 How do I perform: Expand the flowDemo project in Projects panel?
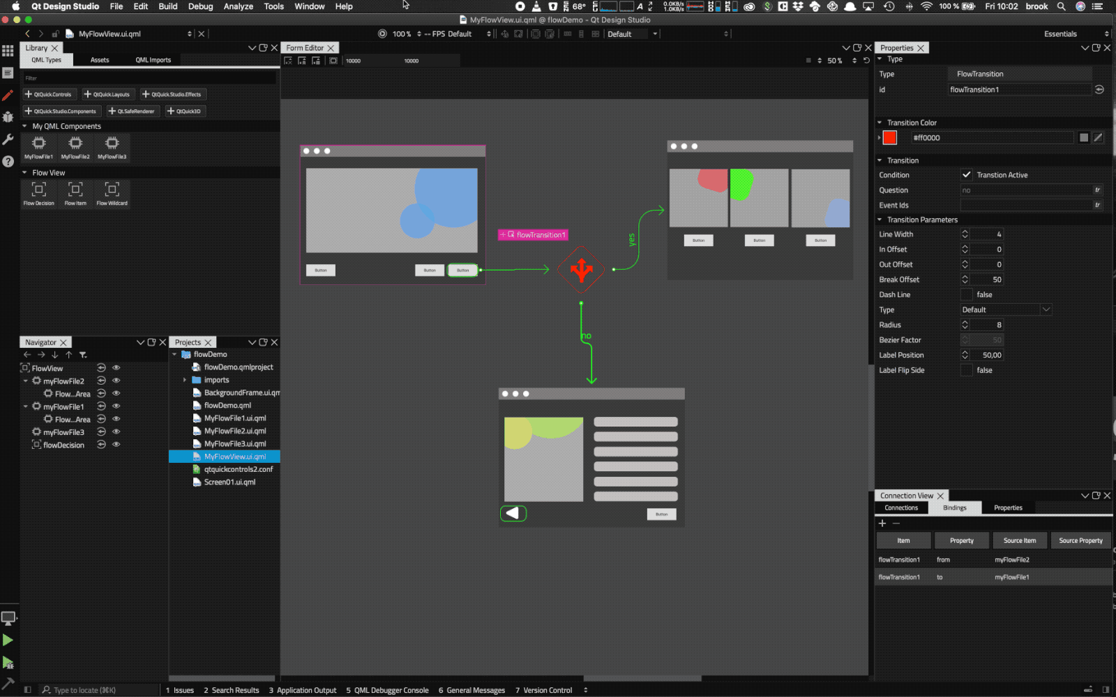(x=174, y=354)
